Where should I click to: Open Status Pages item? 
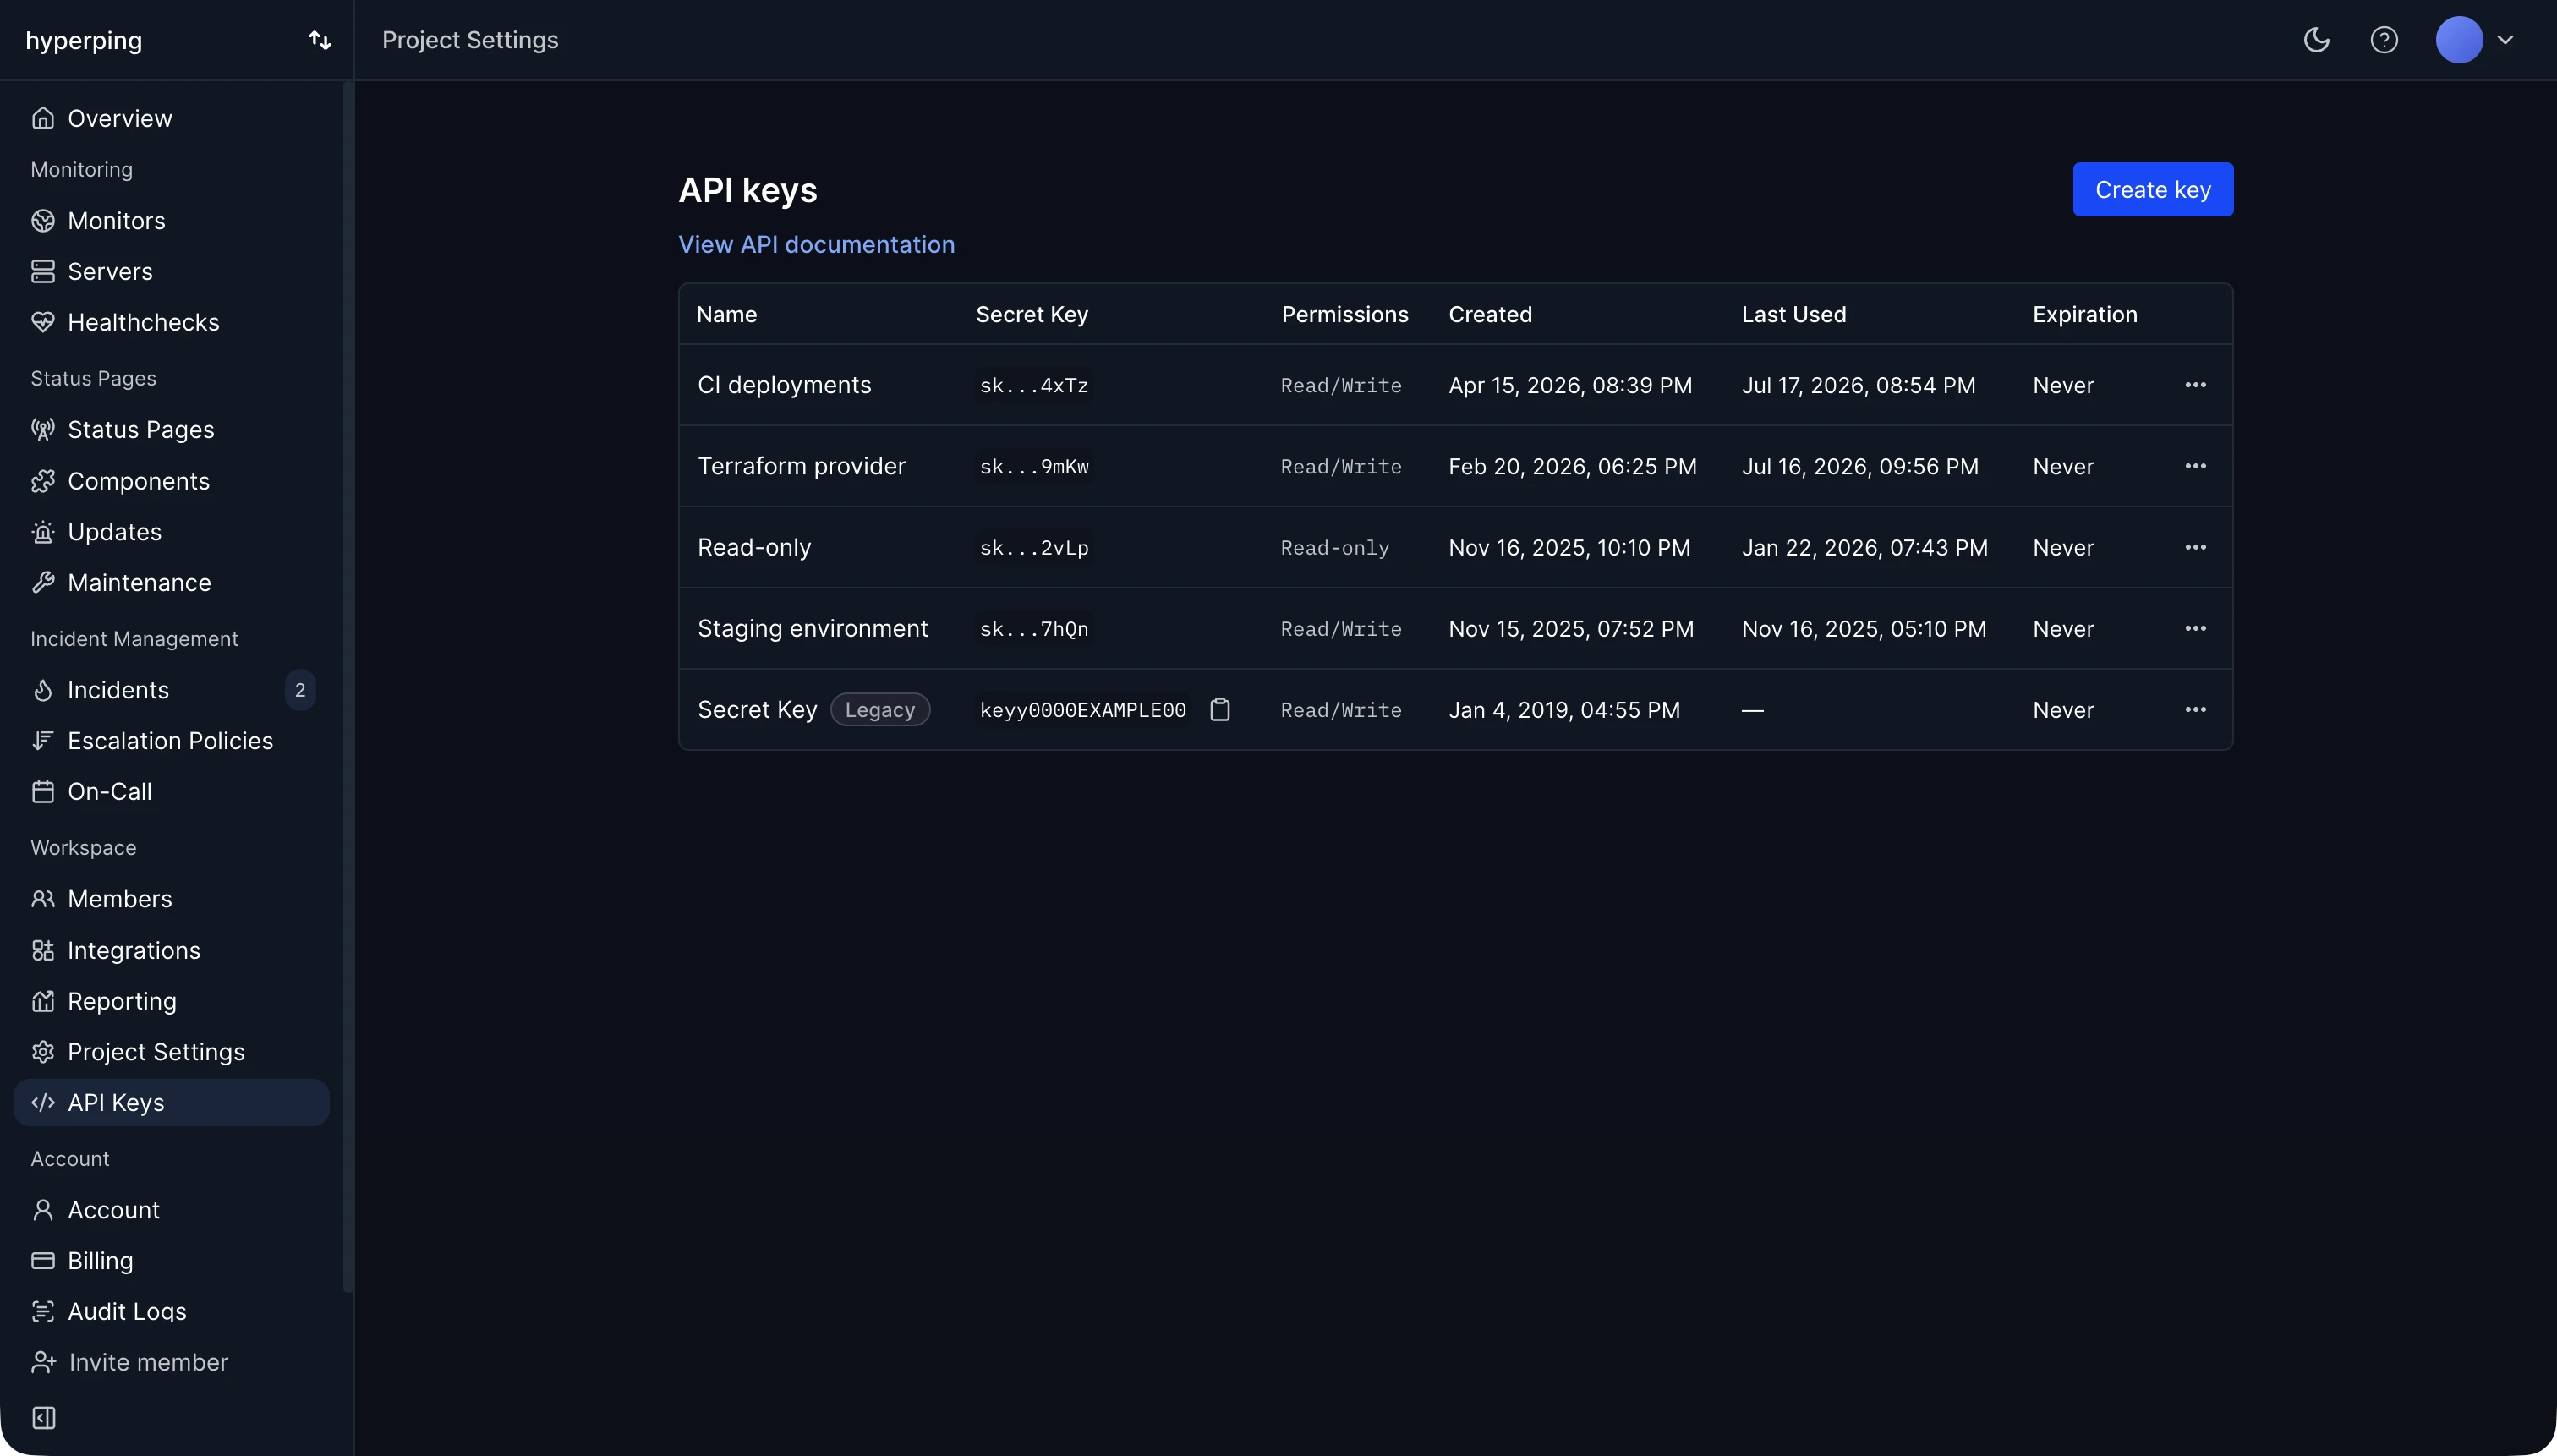172,429
